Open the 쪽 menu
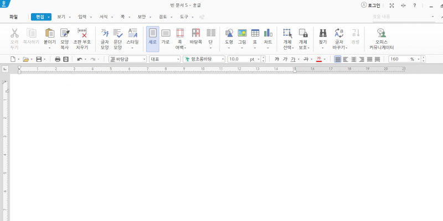The width and height of the screenshot is (443, 221). (122, 17)
